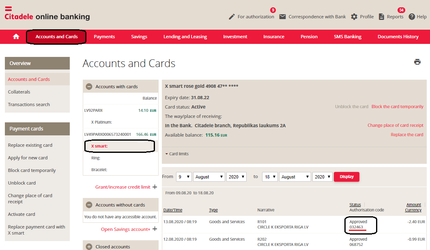Click Replace payment card with X smart
The image size is (430, 250).
(37, 230)
